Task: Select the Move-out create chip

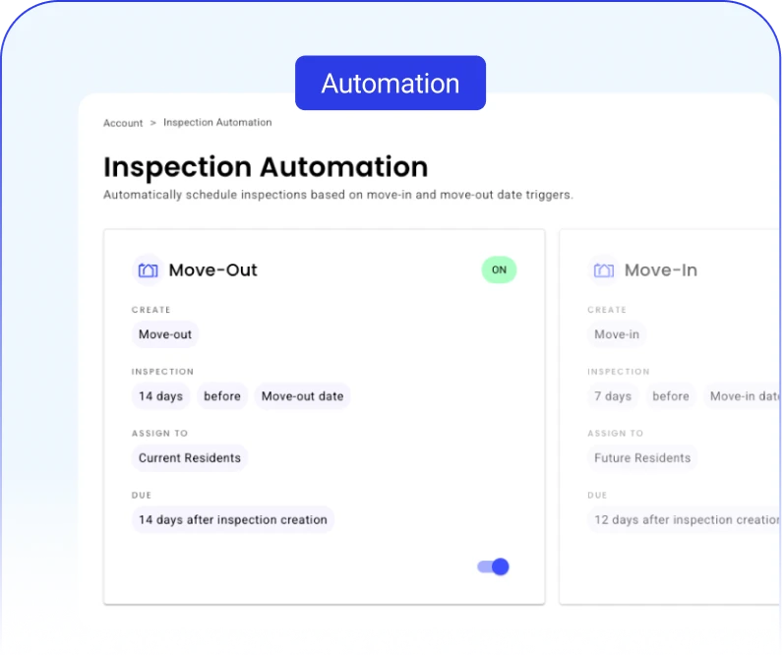Action: point(165,334)
